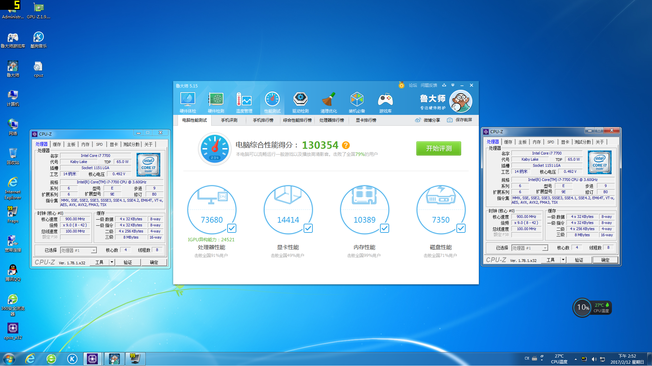Image resolution: width=652 pixels, height=366 pixels.
Task: Switch to 处理器排行榜 tab
Action: coord(332,120)
